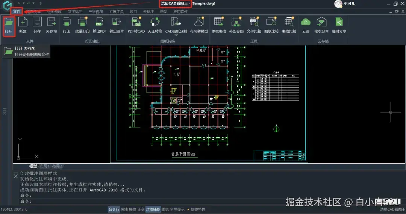The width and height of the screenshot is (406, 214).
Task: Switch to the 布局1 layout tab
Action: tap(44, 166)
